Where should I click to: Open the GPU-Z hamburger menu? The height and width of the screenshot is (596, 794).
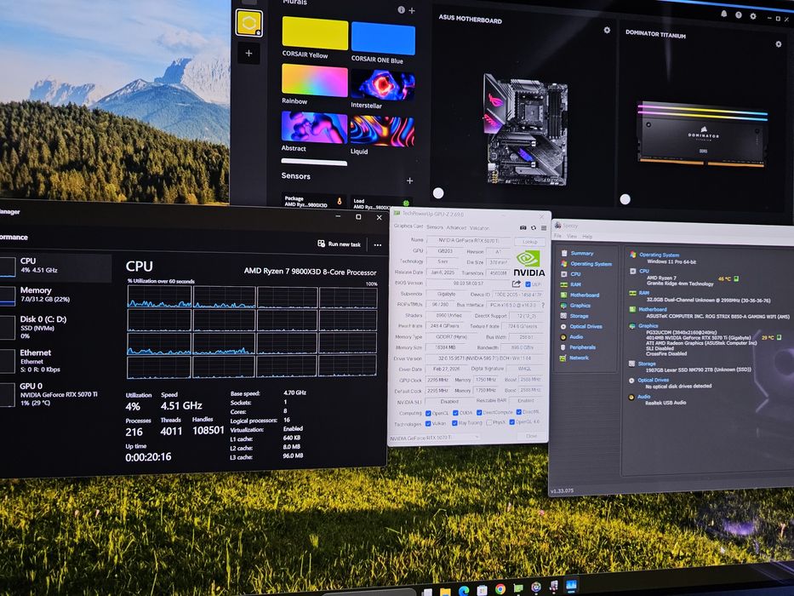543,228
